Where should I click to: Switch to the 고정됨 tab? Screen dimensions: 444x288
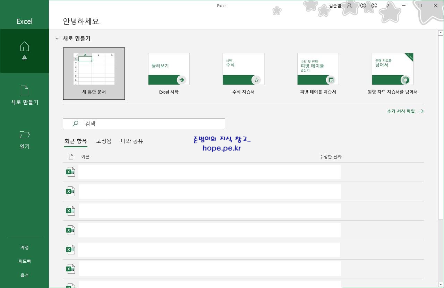[x=104, y=141]
